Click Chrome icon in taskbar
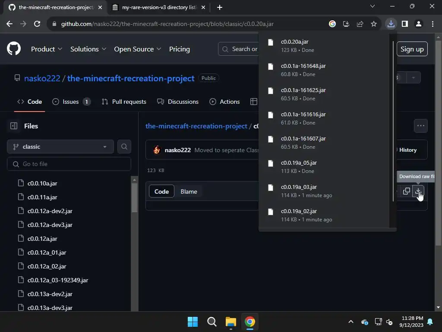 pyautogui.click(x=250, y=322)
